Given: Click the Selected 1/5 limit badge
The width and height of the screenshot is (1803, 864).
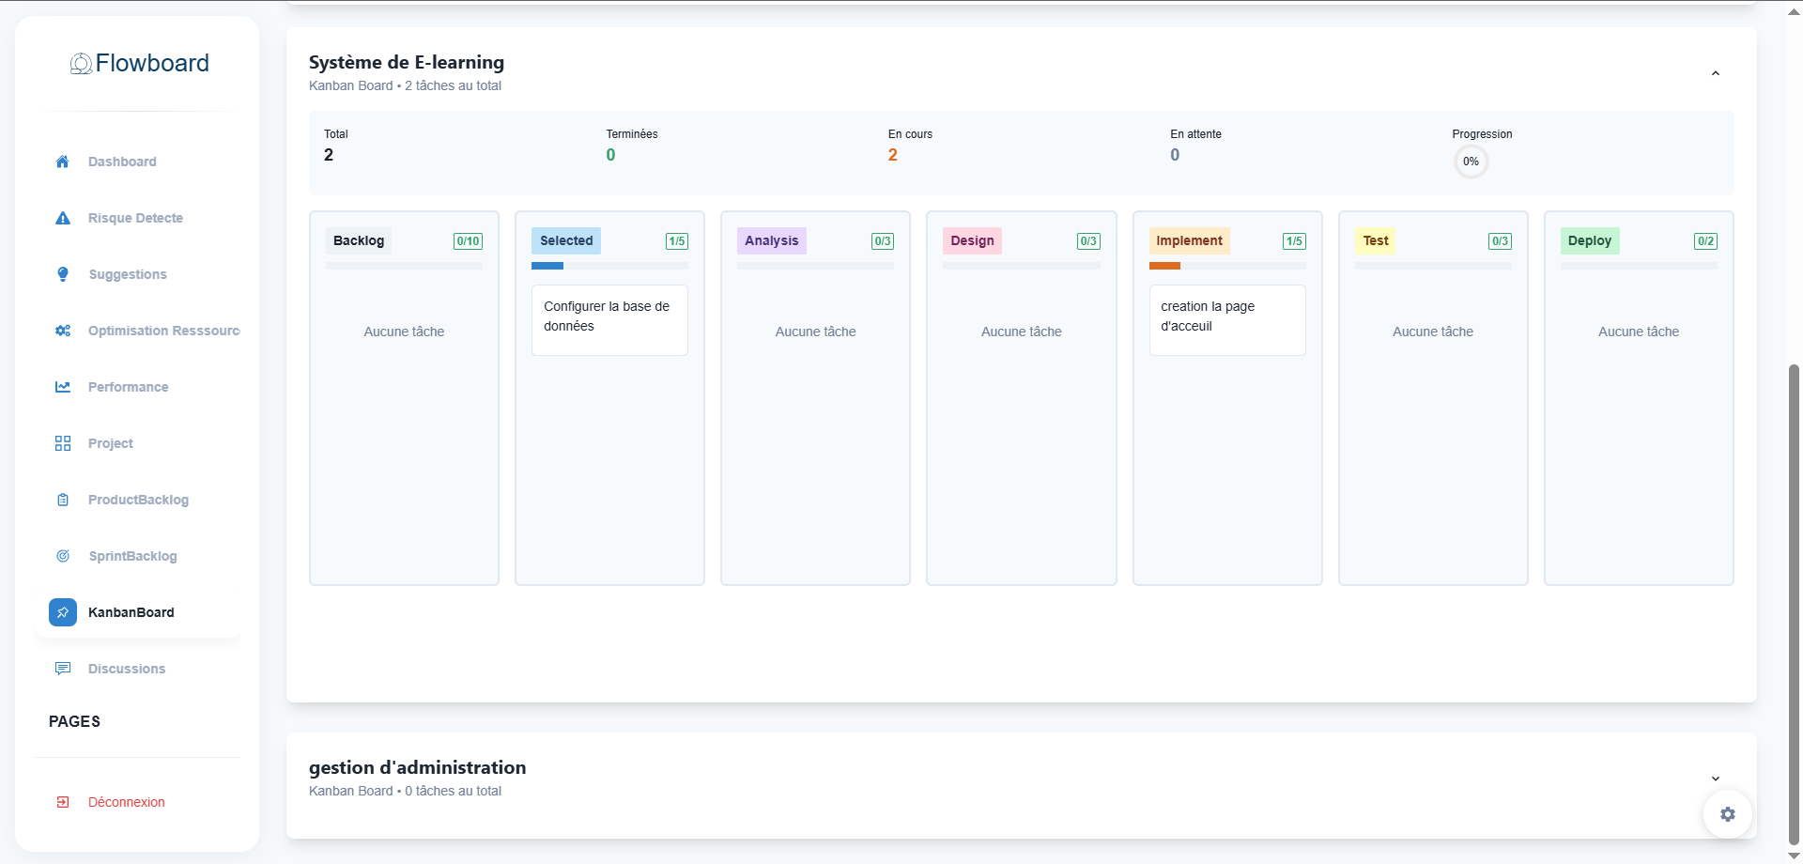Looking at the screenshot, I should [x=677, y=241].
